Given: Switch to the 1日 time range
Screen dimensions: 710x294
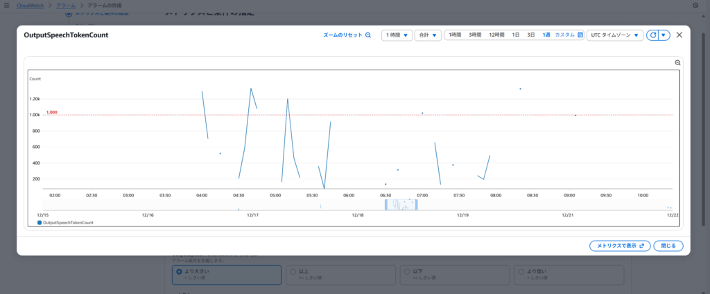Looking at the screenshot, I should pyautogui.click(x=516, y=35).
